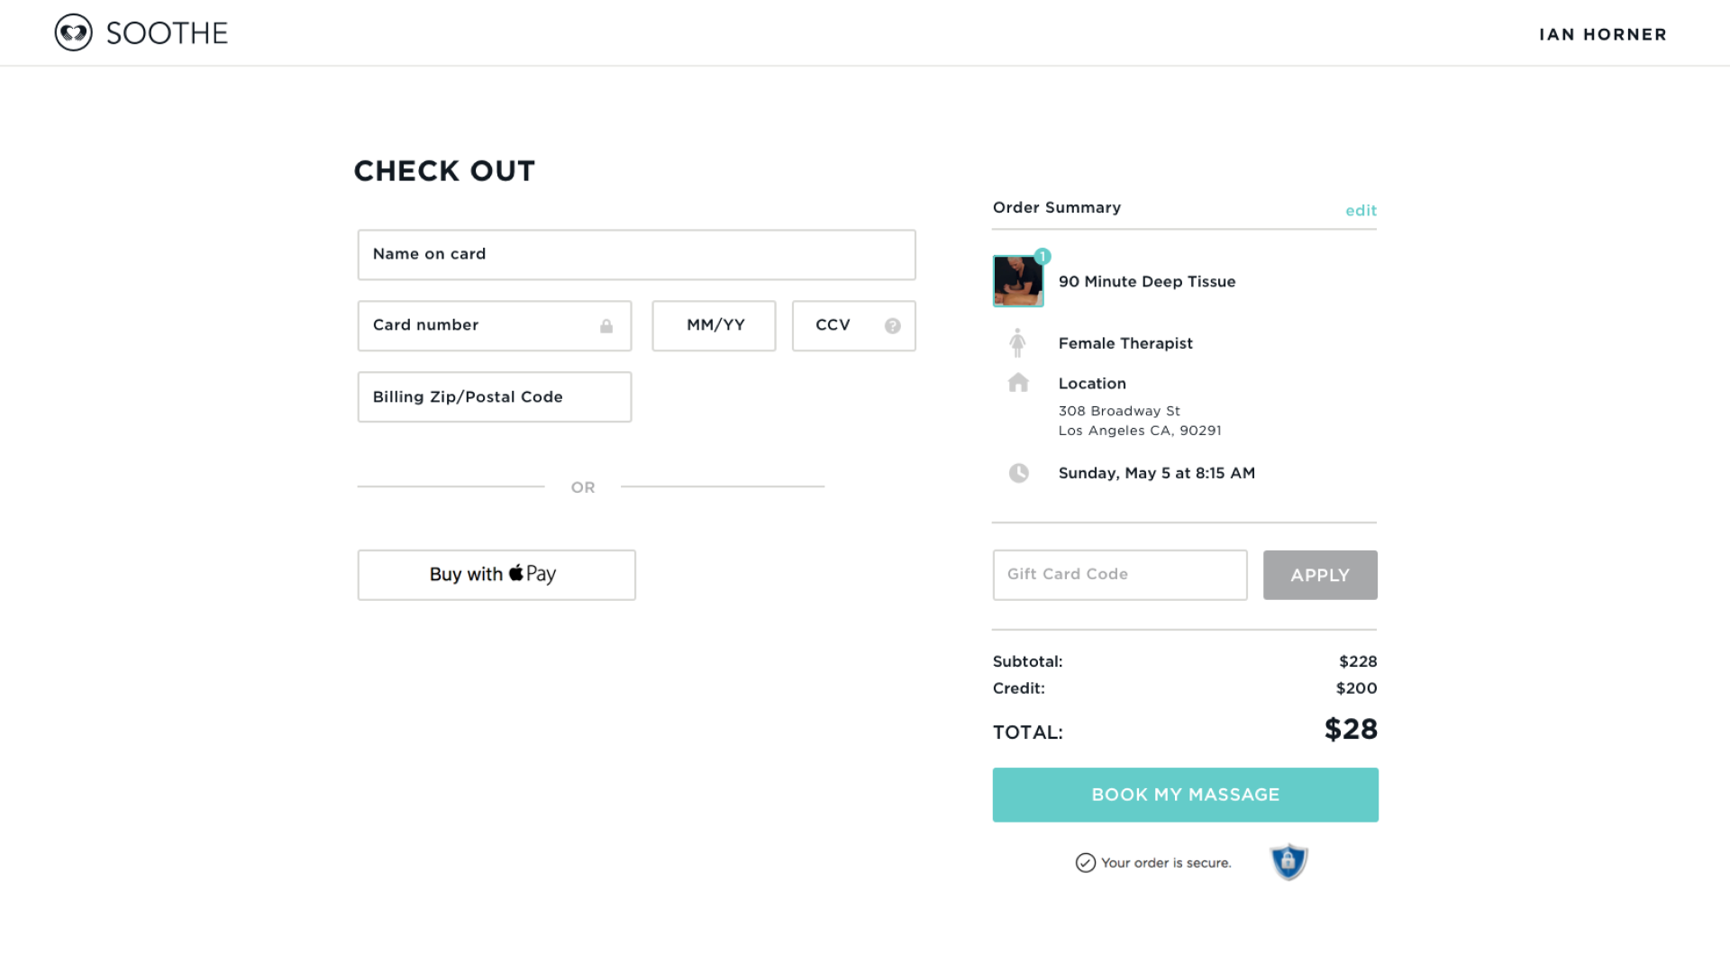
Task: Click the checkmark circle by order secure
Action: [1086, 863]
